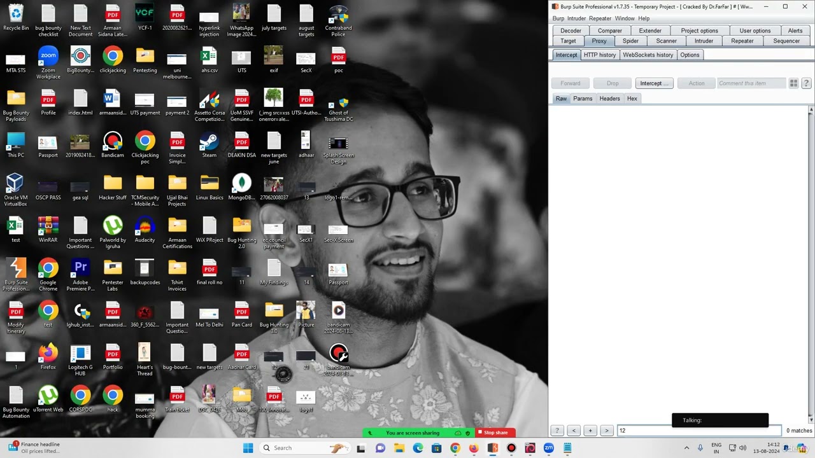
Task: Toggle the Intercept on/off button in Burp
Action: (654, 83)
